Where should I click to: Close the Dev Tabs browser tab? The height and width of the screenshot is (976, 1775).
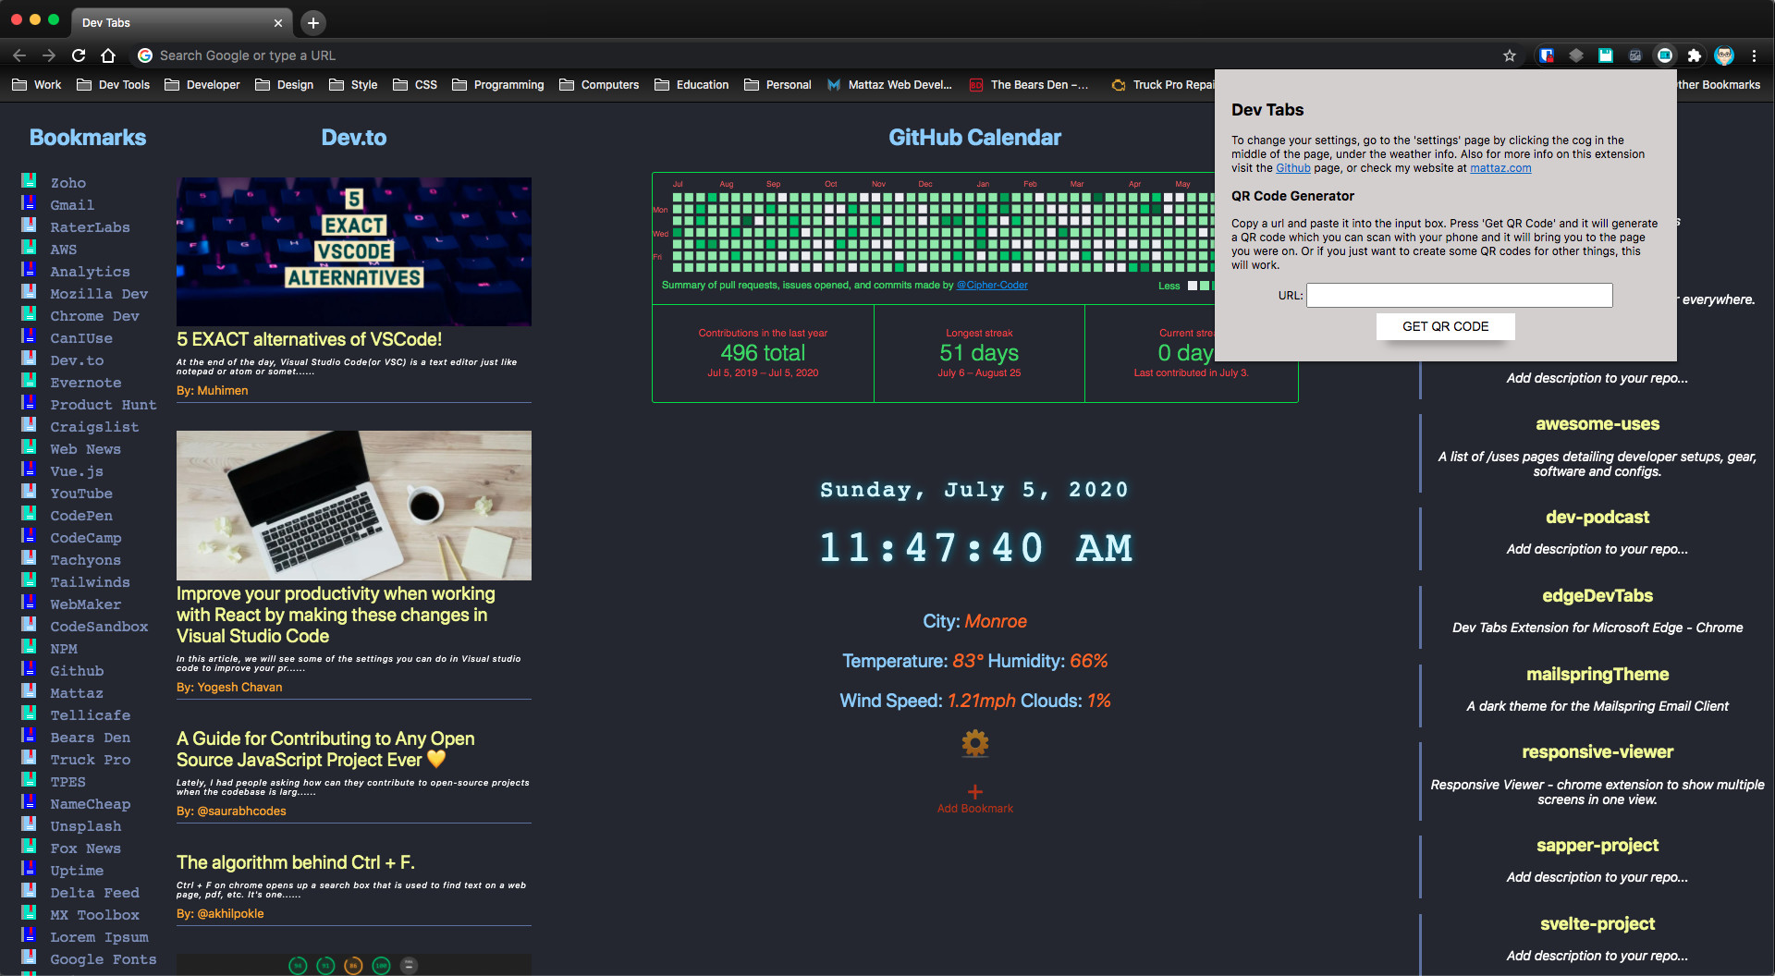coord(278,22)
